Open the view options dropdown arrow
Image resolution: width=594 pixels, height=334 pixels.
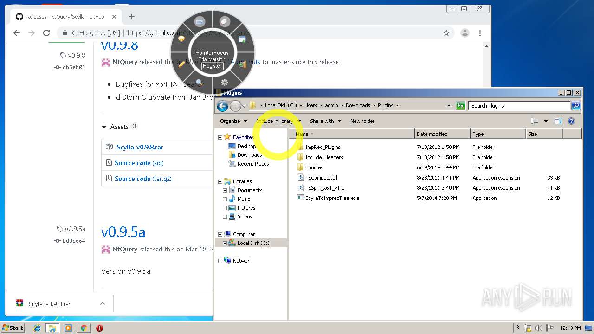click(546, 121)
